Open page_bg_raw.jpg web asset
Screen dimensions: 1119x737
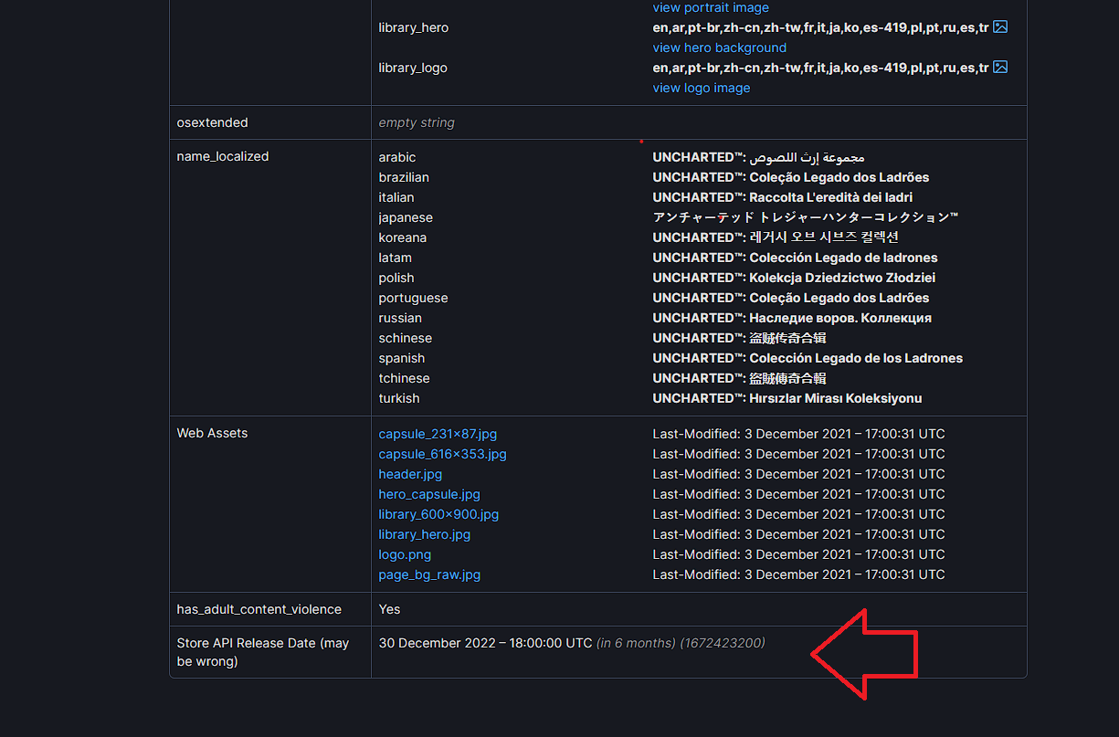[x=429, y=574]
